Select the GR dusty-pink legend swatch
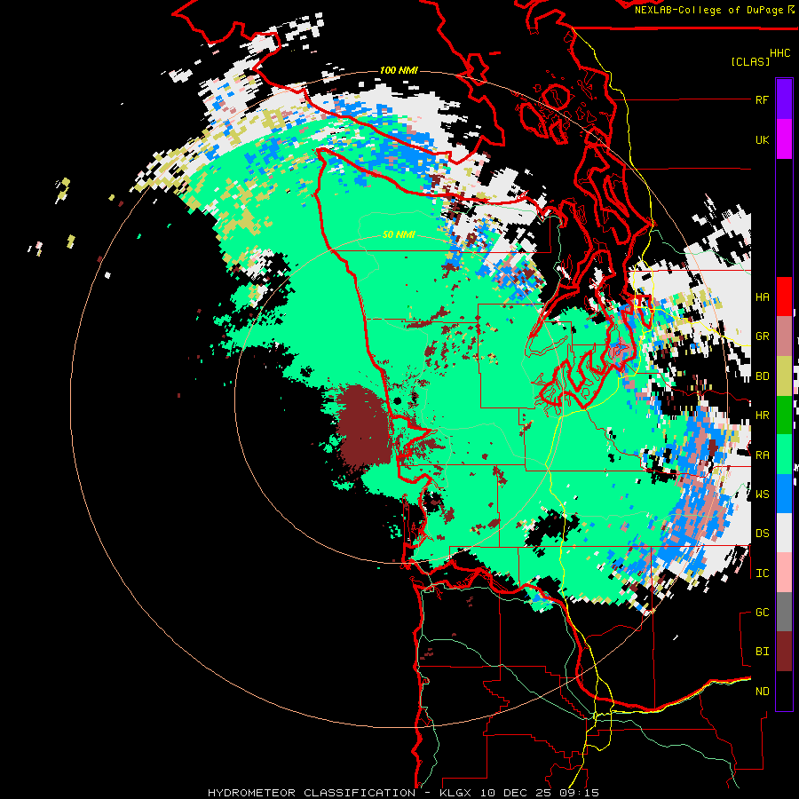799x799 pixels. pos(784,336)
